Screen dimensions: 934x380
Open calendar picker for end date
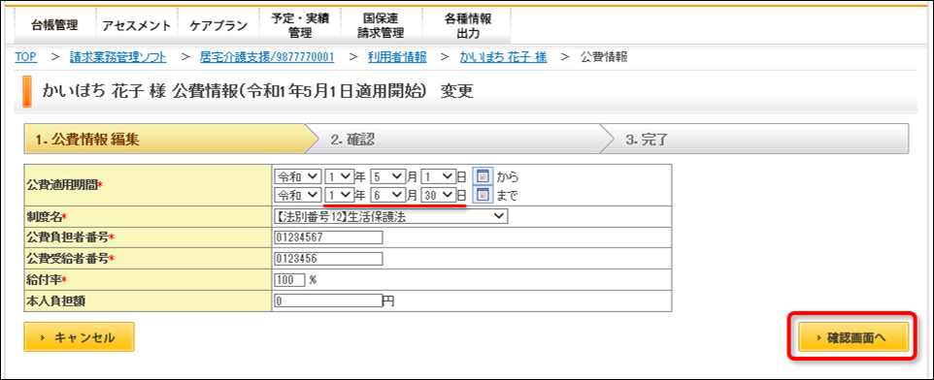click(x=484, y=195)
